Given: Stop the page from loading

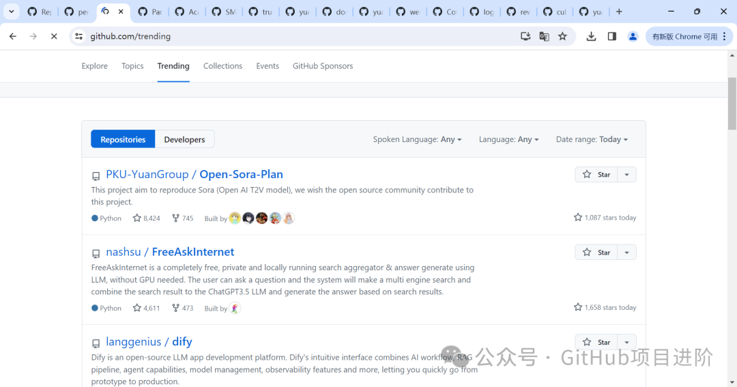Looking at the screenshot, I should pos(54,36).
